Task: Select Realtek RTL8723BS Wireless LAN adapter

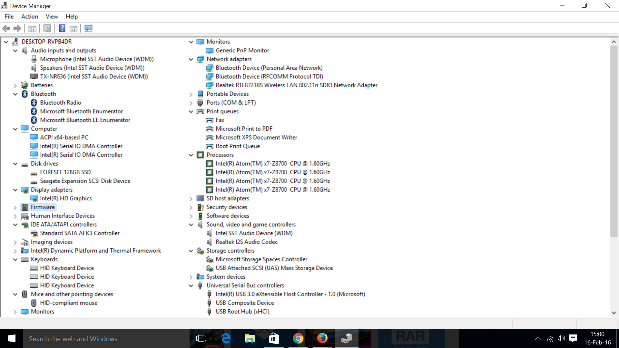Action: pyautogui.click(x=297, y=85)
